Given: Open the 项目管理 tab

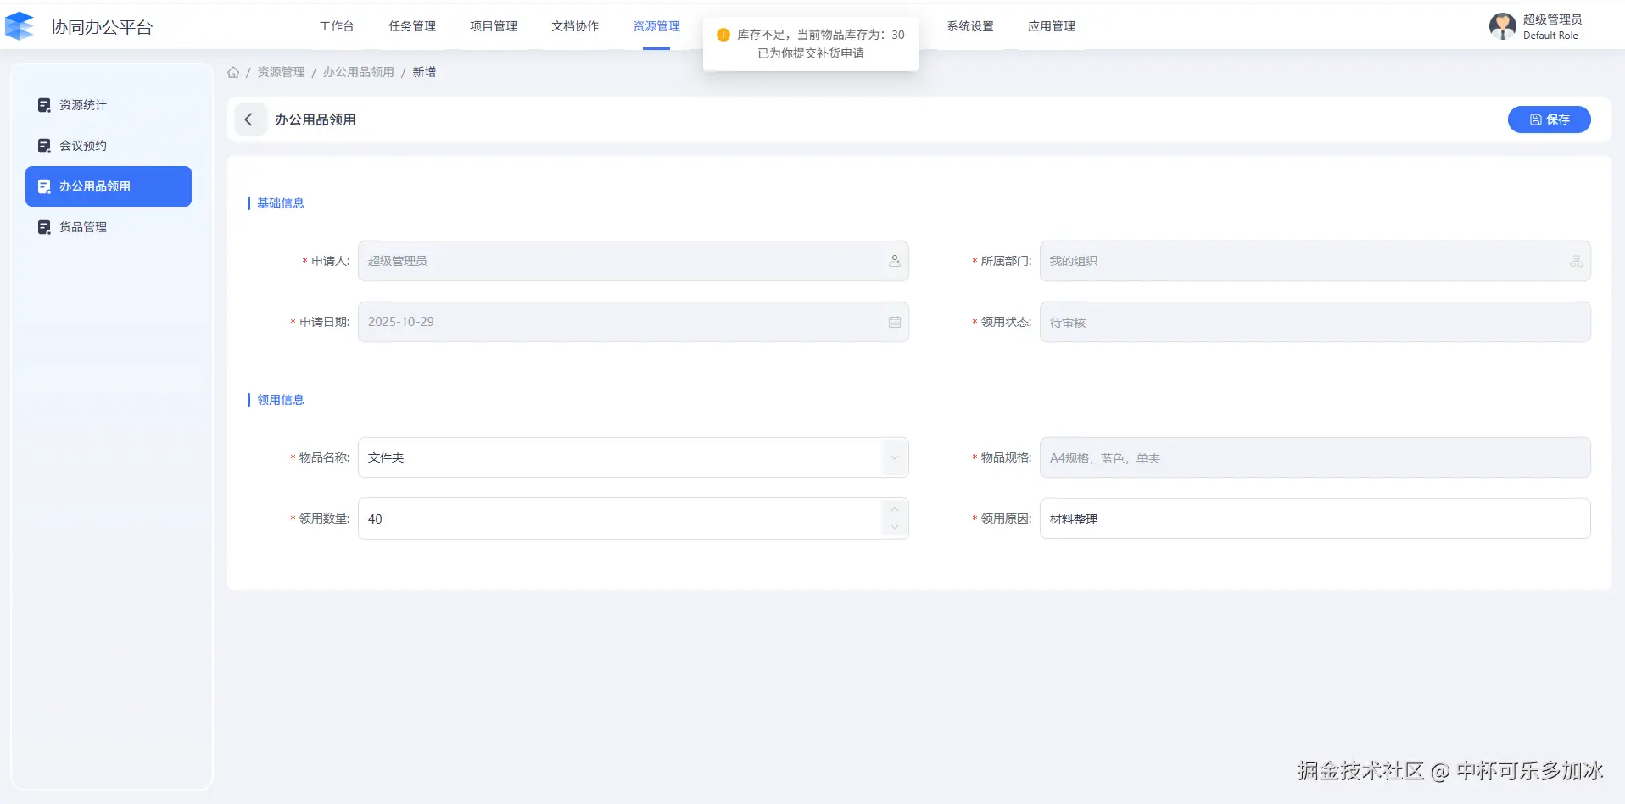Looking at the screenshot, I should 494,26.
